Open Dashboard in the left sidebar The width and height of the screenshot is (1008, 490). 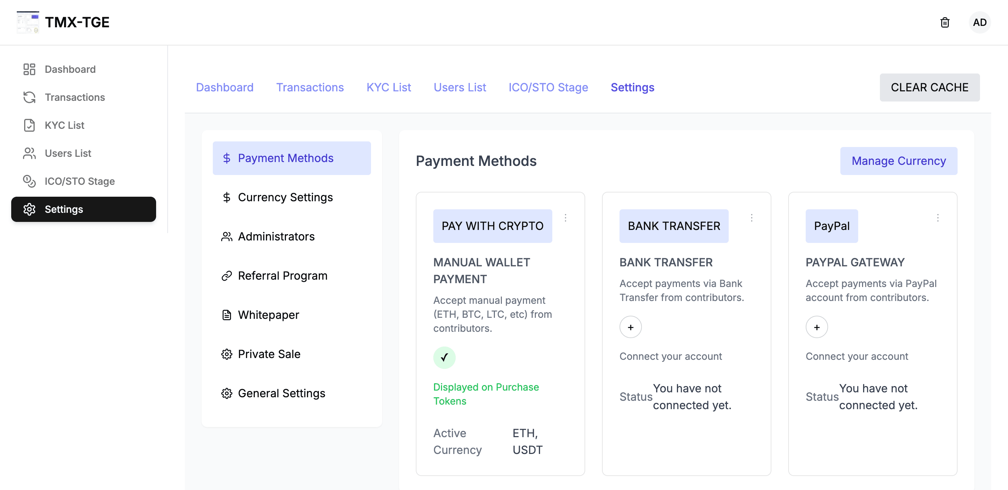[84, 69]
